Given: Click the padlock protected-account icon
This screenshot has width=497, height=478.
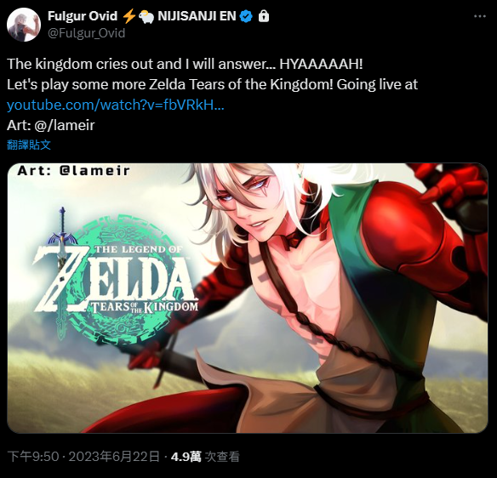Looking at the screenshot, I should pyautogui.click(x=264, y=16).
